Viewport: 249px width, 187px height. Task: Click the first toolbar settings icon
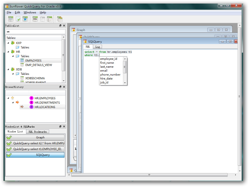(11, 19)
